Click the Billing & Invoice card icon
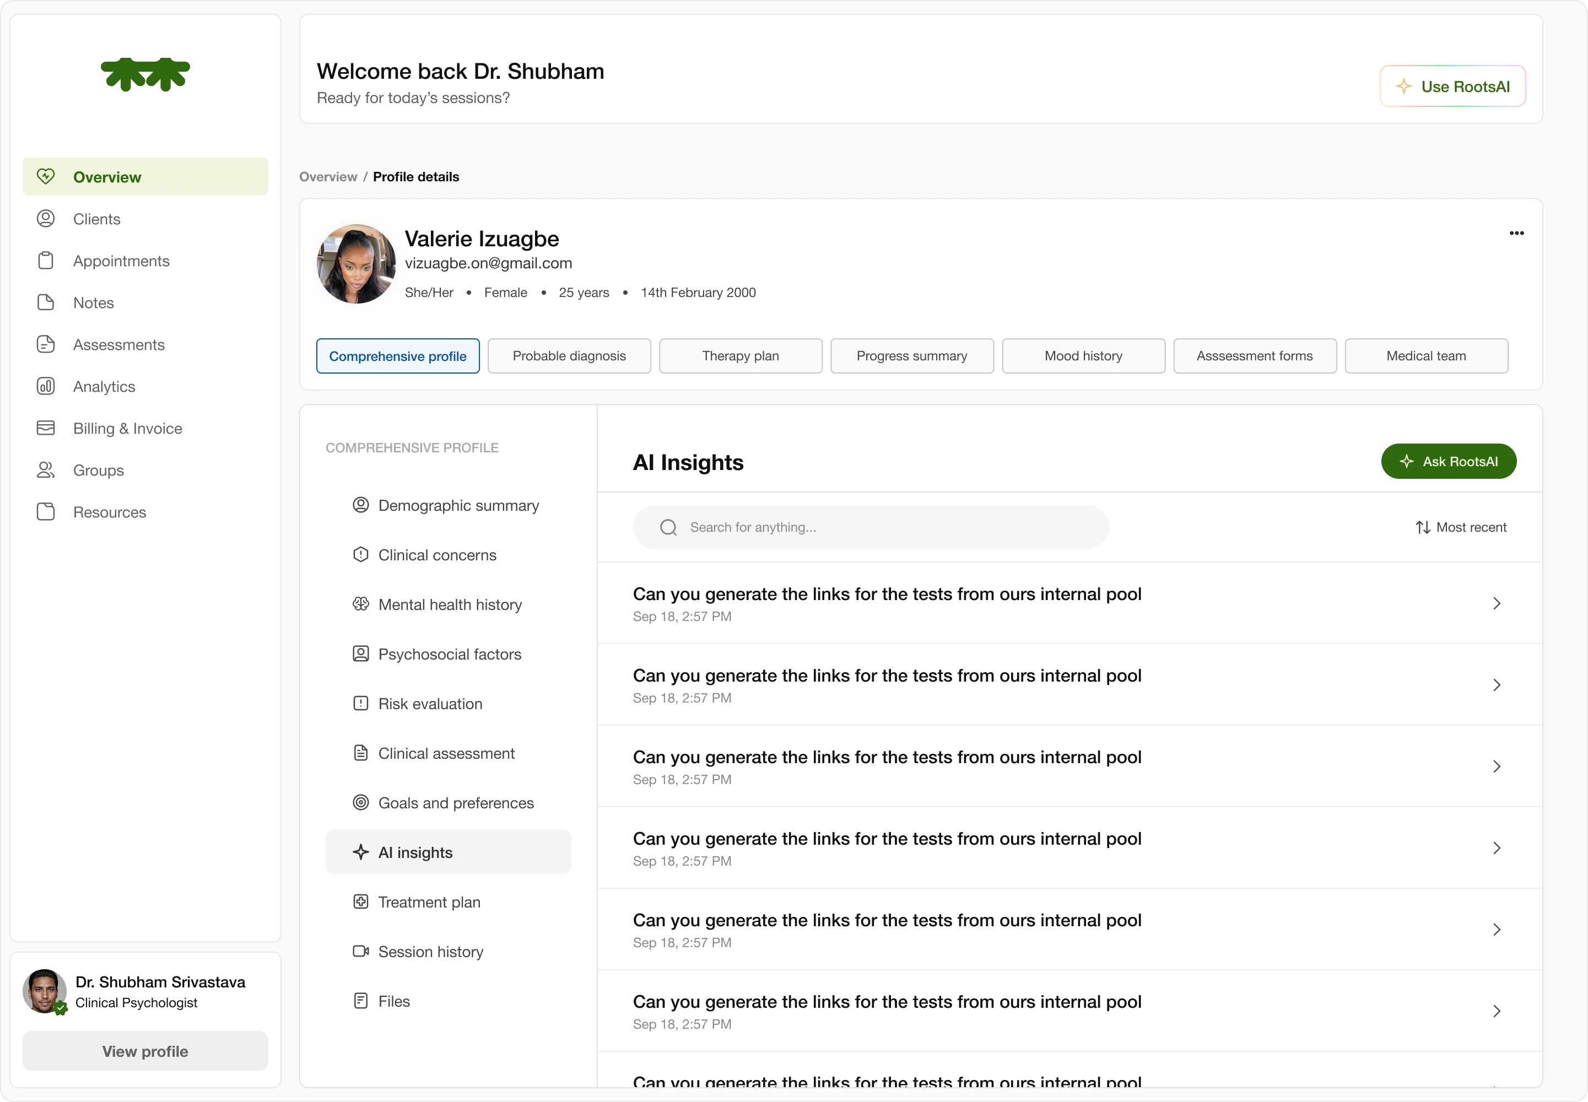 (46, 428)
